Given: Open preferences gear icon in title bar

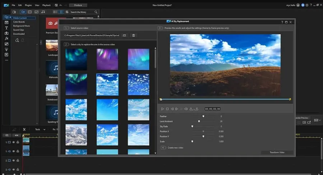Looking at the screenshot, I should [x=307, y=5].
